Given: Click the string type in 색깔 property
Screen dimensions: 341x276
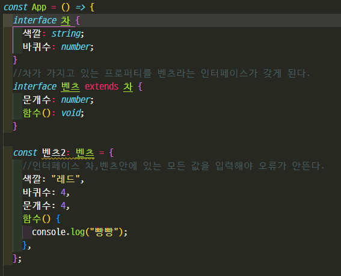Looking at the screenshot, I should click(66, 34).
